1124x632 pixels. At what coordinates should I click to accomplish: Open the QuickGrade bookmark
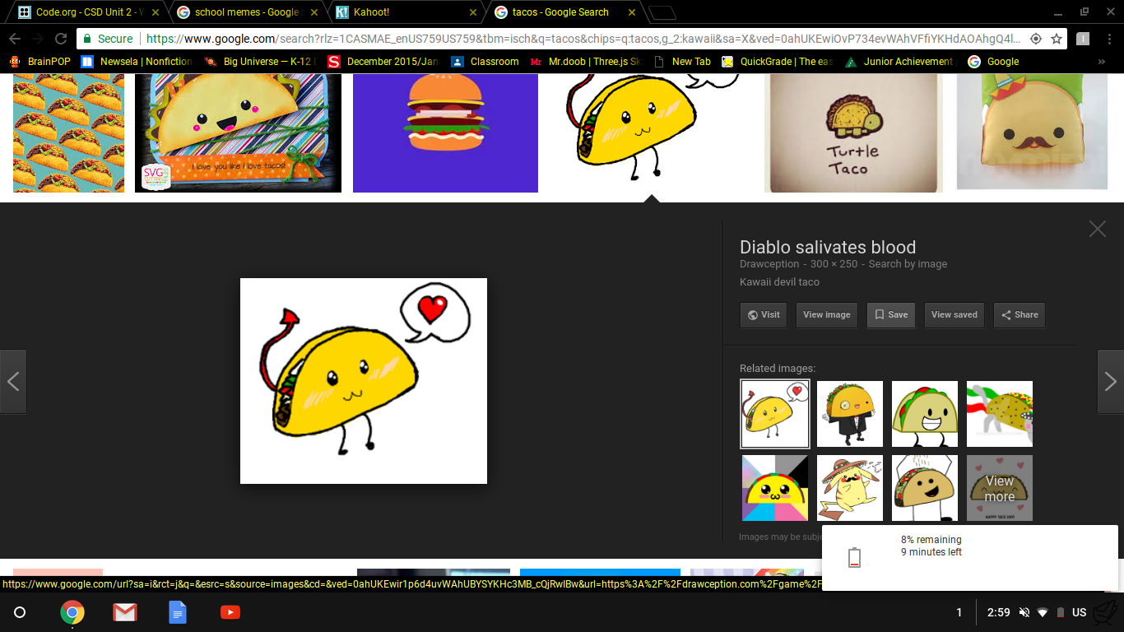pyautogui.click(x=778, y=62)
